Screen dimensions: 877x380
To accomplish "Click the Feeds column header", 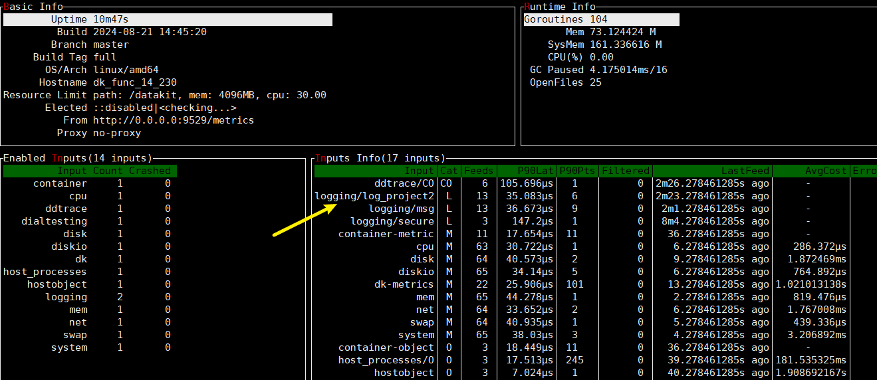I will click(x=479, y=171).
